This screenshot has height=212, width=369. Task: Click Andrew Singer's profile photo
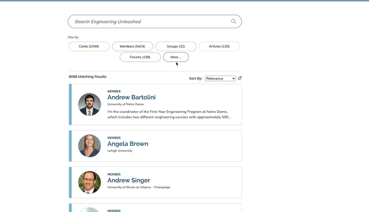point(89,183)
